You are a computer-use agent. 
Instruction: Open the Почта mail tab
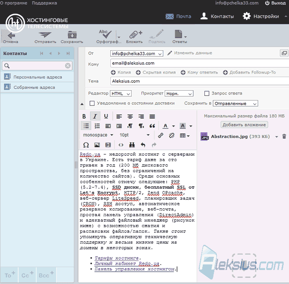tap(178, 16)
